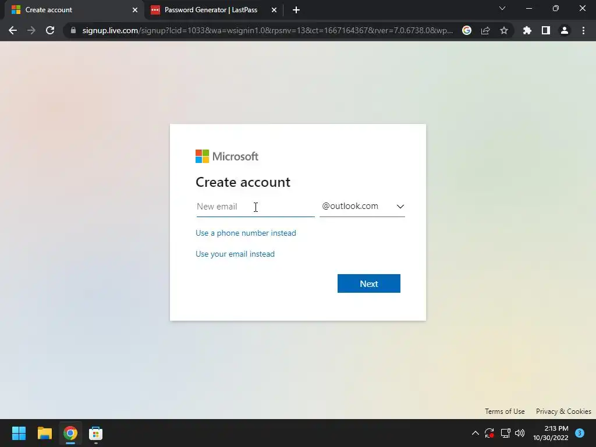
Task: Open the Windows Start menu
Action: [x=19, y=433]
